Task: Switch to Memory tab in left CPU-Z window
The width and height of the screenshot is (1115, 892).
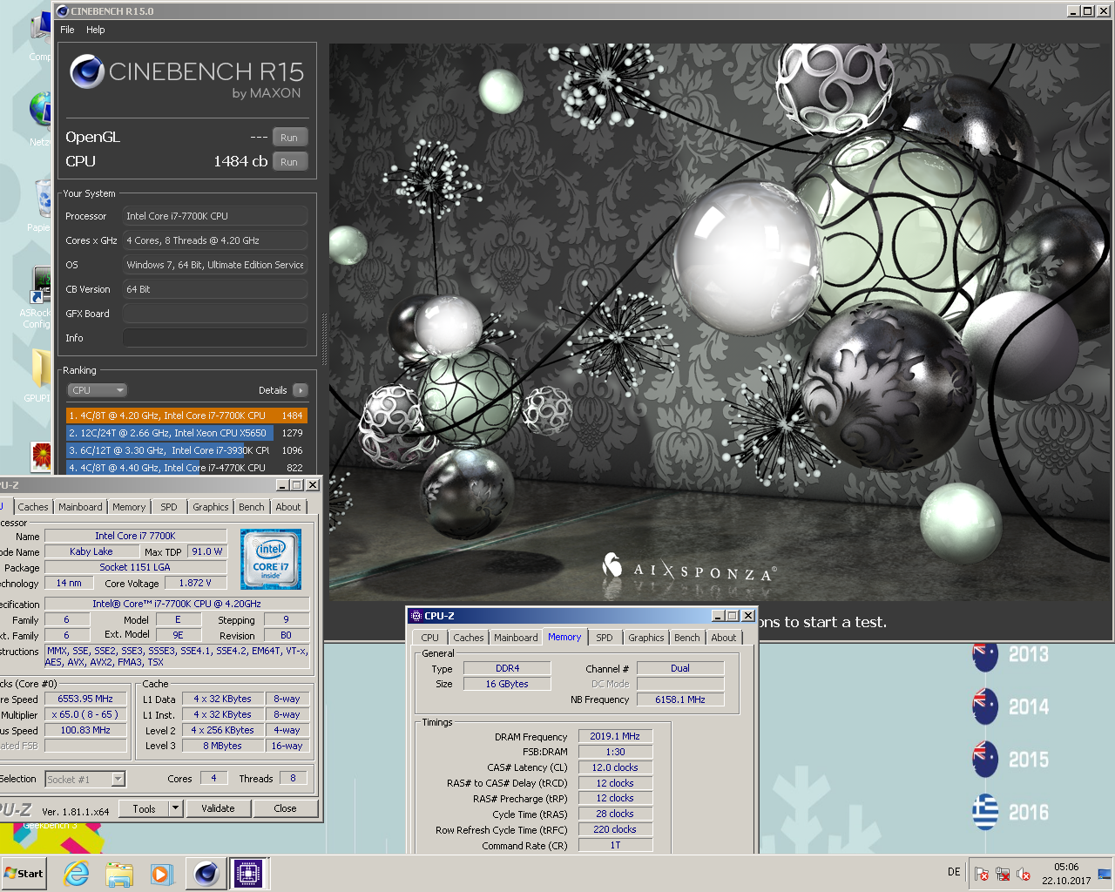Action: pos(129,507)
